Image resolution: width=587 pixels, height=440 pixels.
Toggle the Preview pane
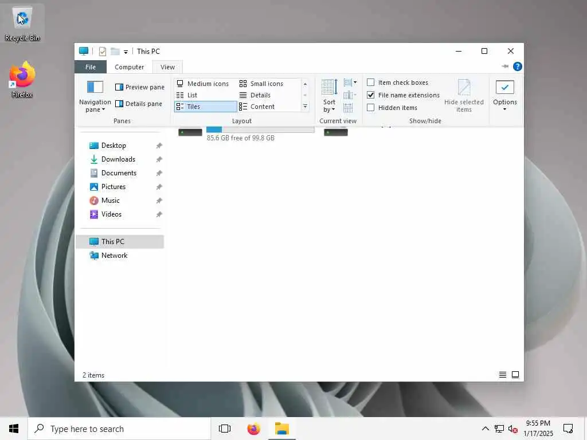point(140,87)
